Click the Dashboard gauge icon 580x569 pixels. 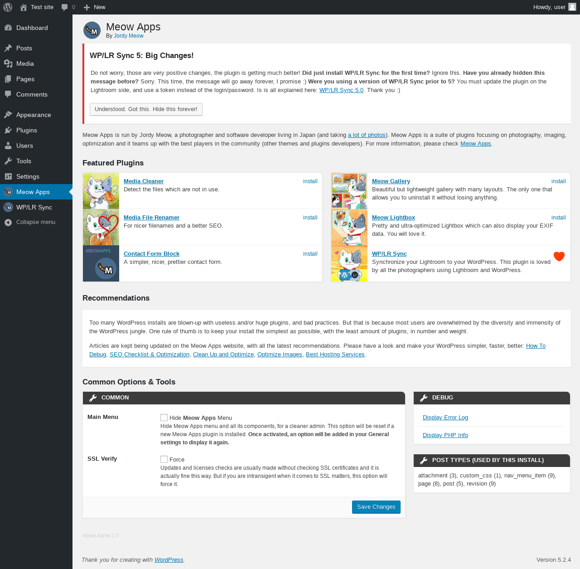(8, 28)
